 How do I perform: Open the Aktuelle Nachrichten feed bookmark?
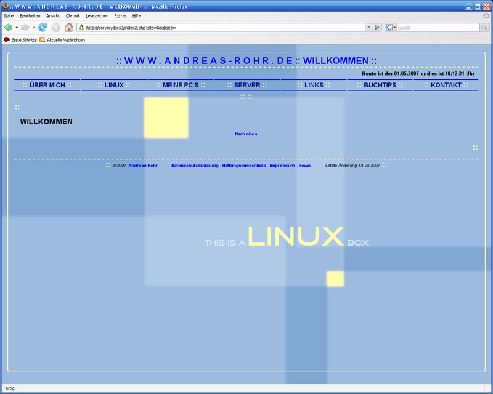62,40
